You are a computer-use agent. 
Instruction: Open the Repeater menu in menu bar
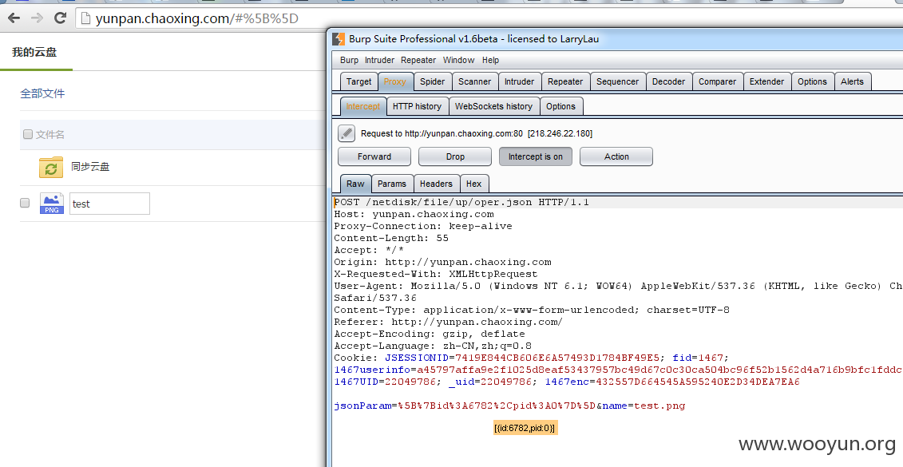(418, 60)
